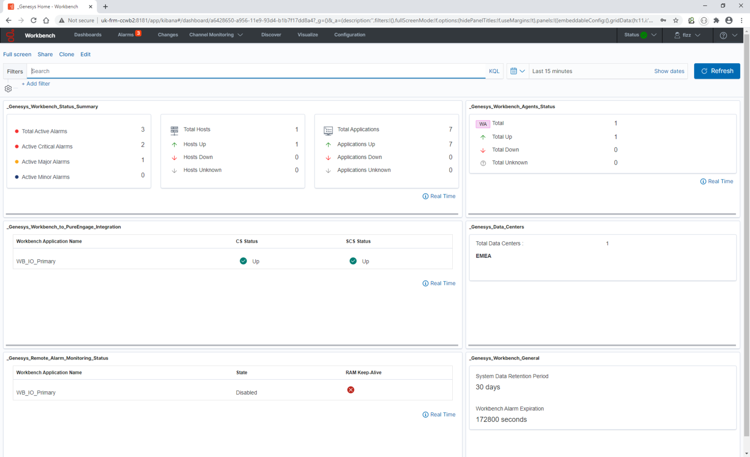
Task: Open the filter options gear icon
Action: [8, 89]
